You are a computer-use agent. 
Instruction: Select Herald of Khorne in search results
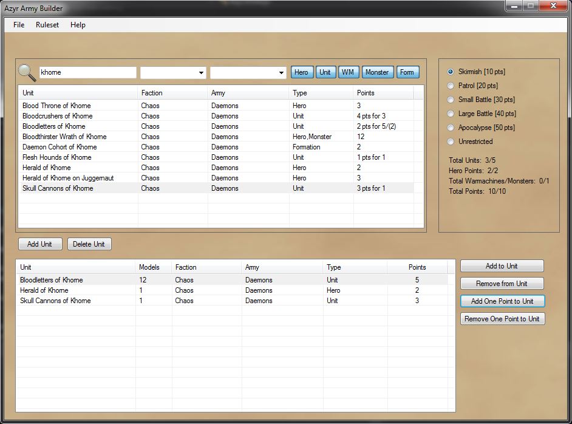pyautogui.click(x=216, y=168)
